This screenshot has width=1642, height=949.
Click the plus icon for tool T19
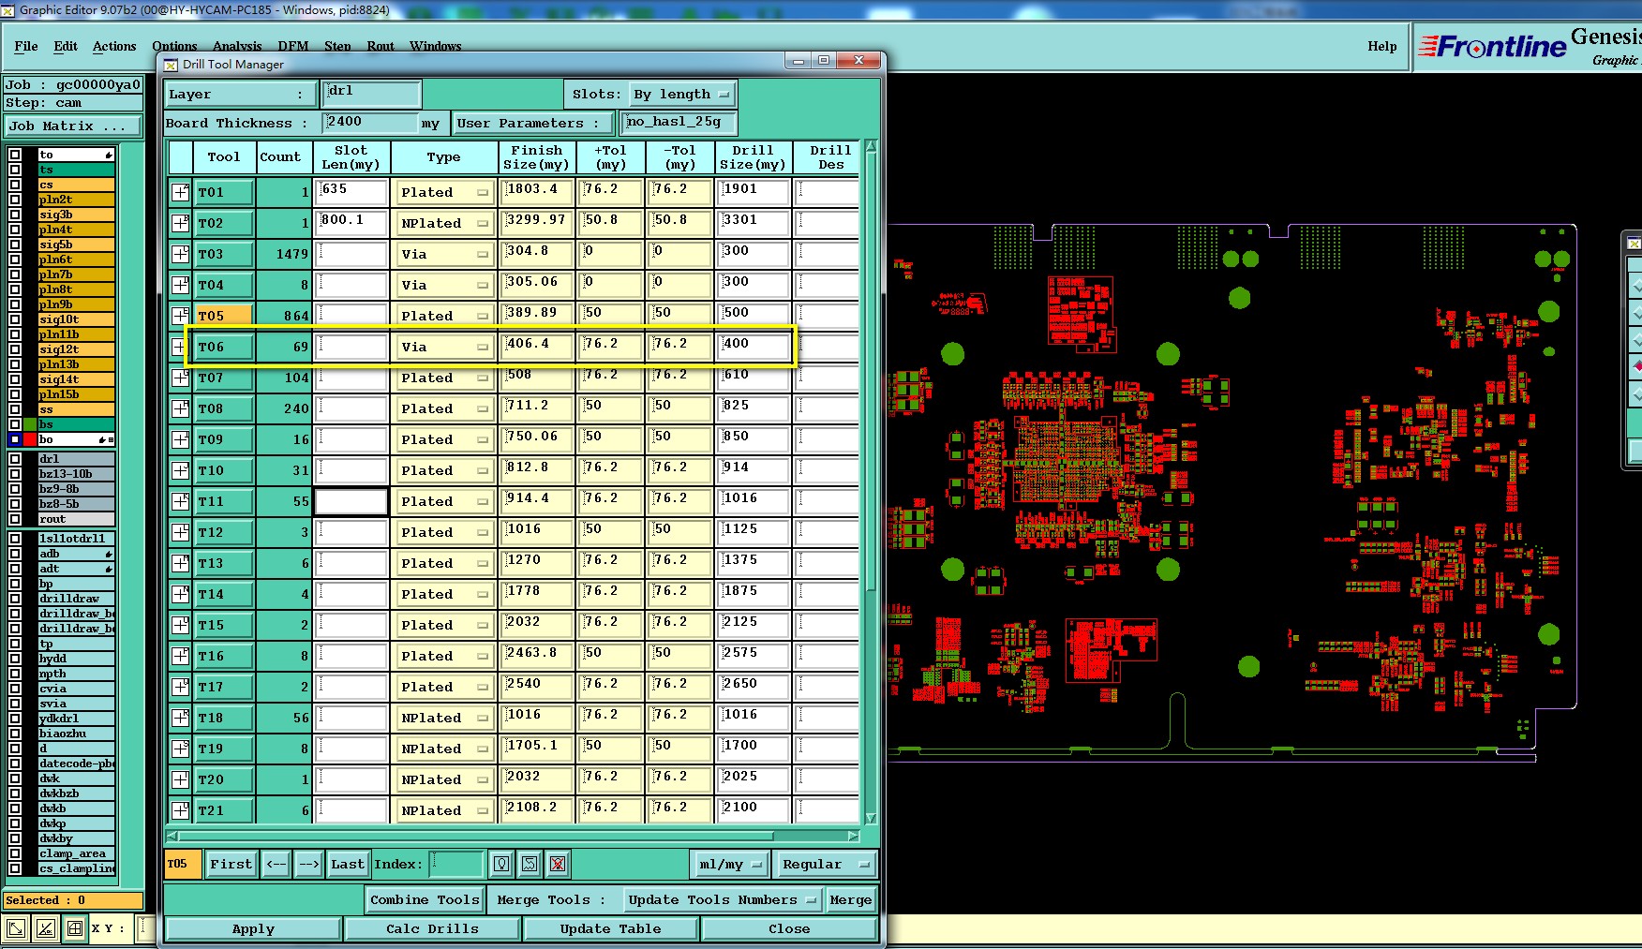click(180, 749)
